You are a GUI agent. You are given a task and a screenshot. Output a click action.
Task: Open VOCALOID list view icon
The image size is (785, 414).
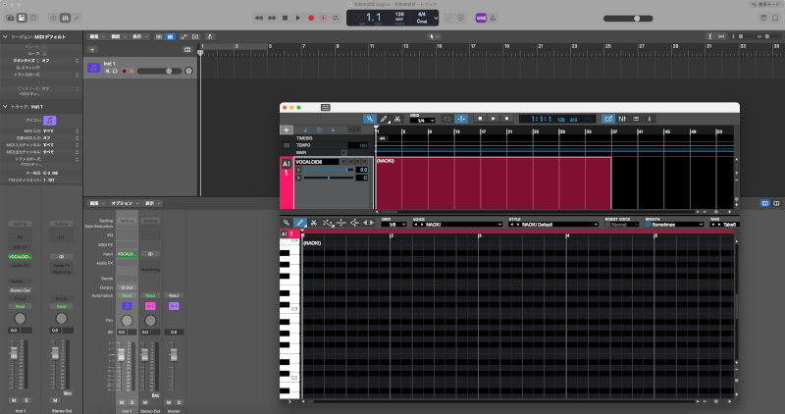(x=636, y=119)
